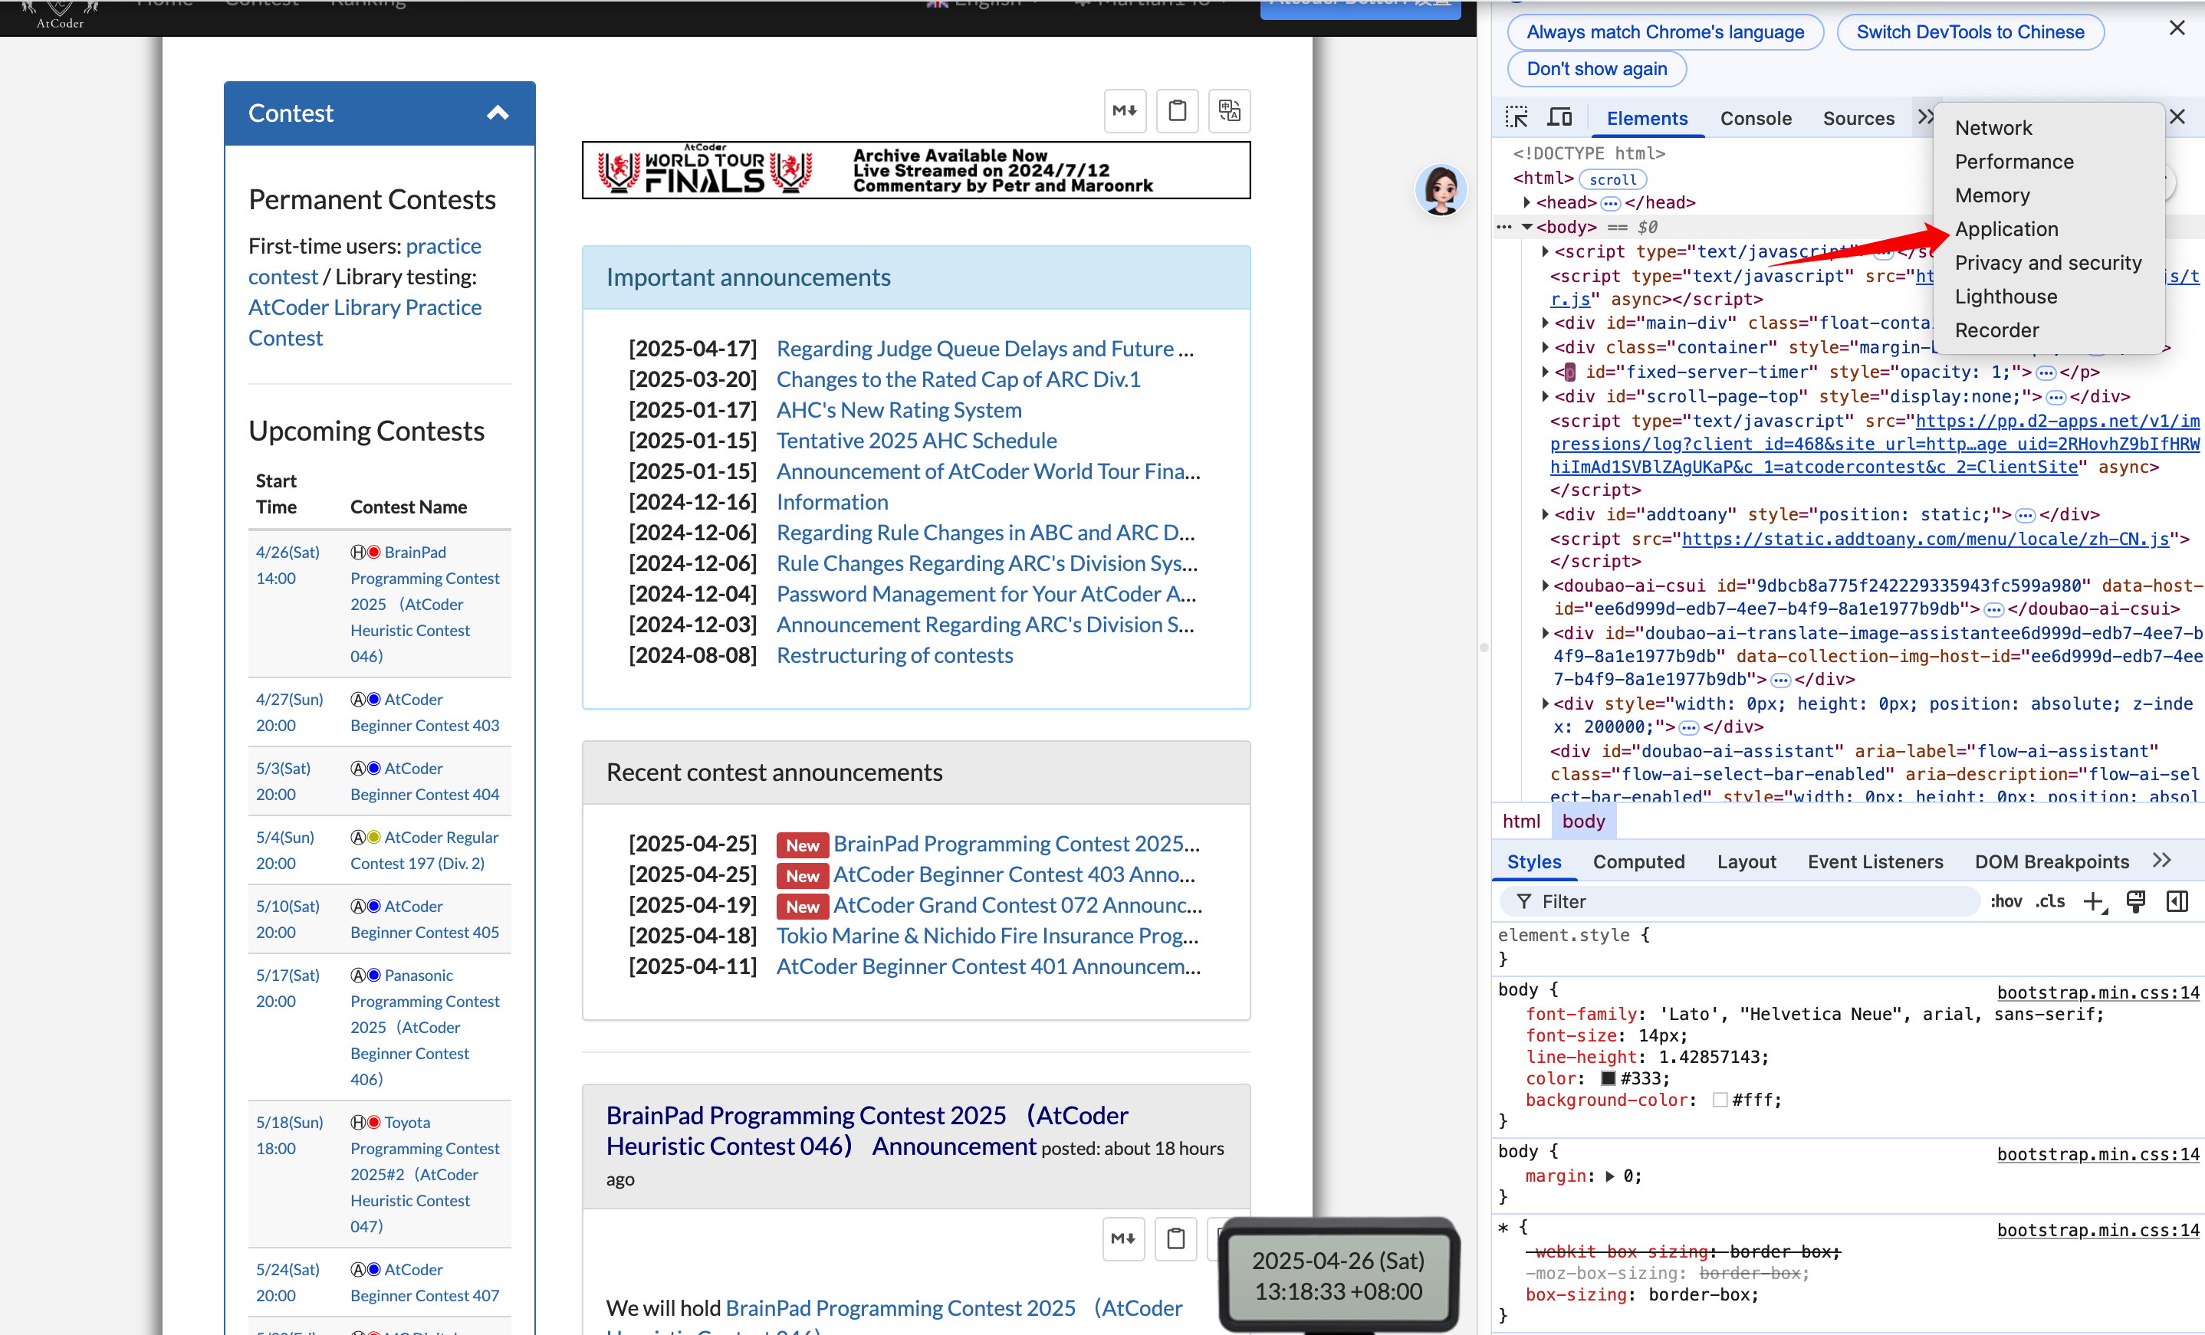The width and height of the screenshot is (2205, 1335).
Task: Expand the doubao-ai-csui element node
Action: pos(1545,586)
